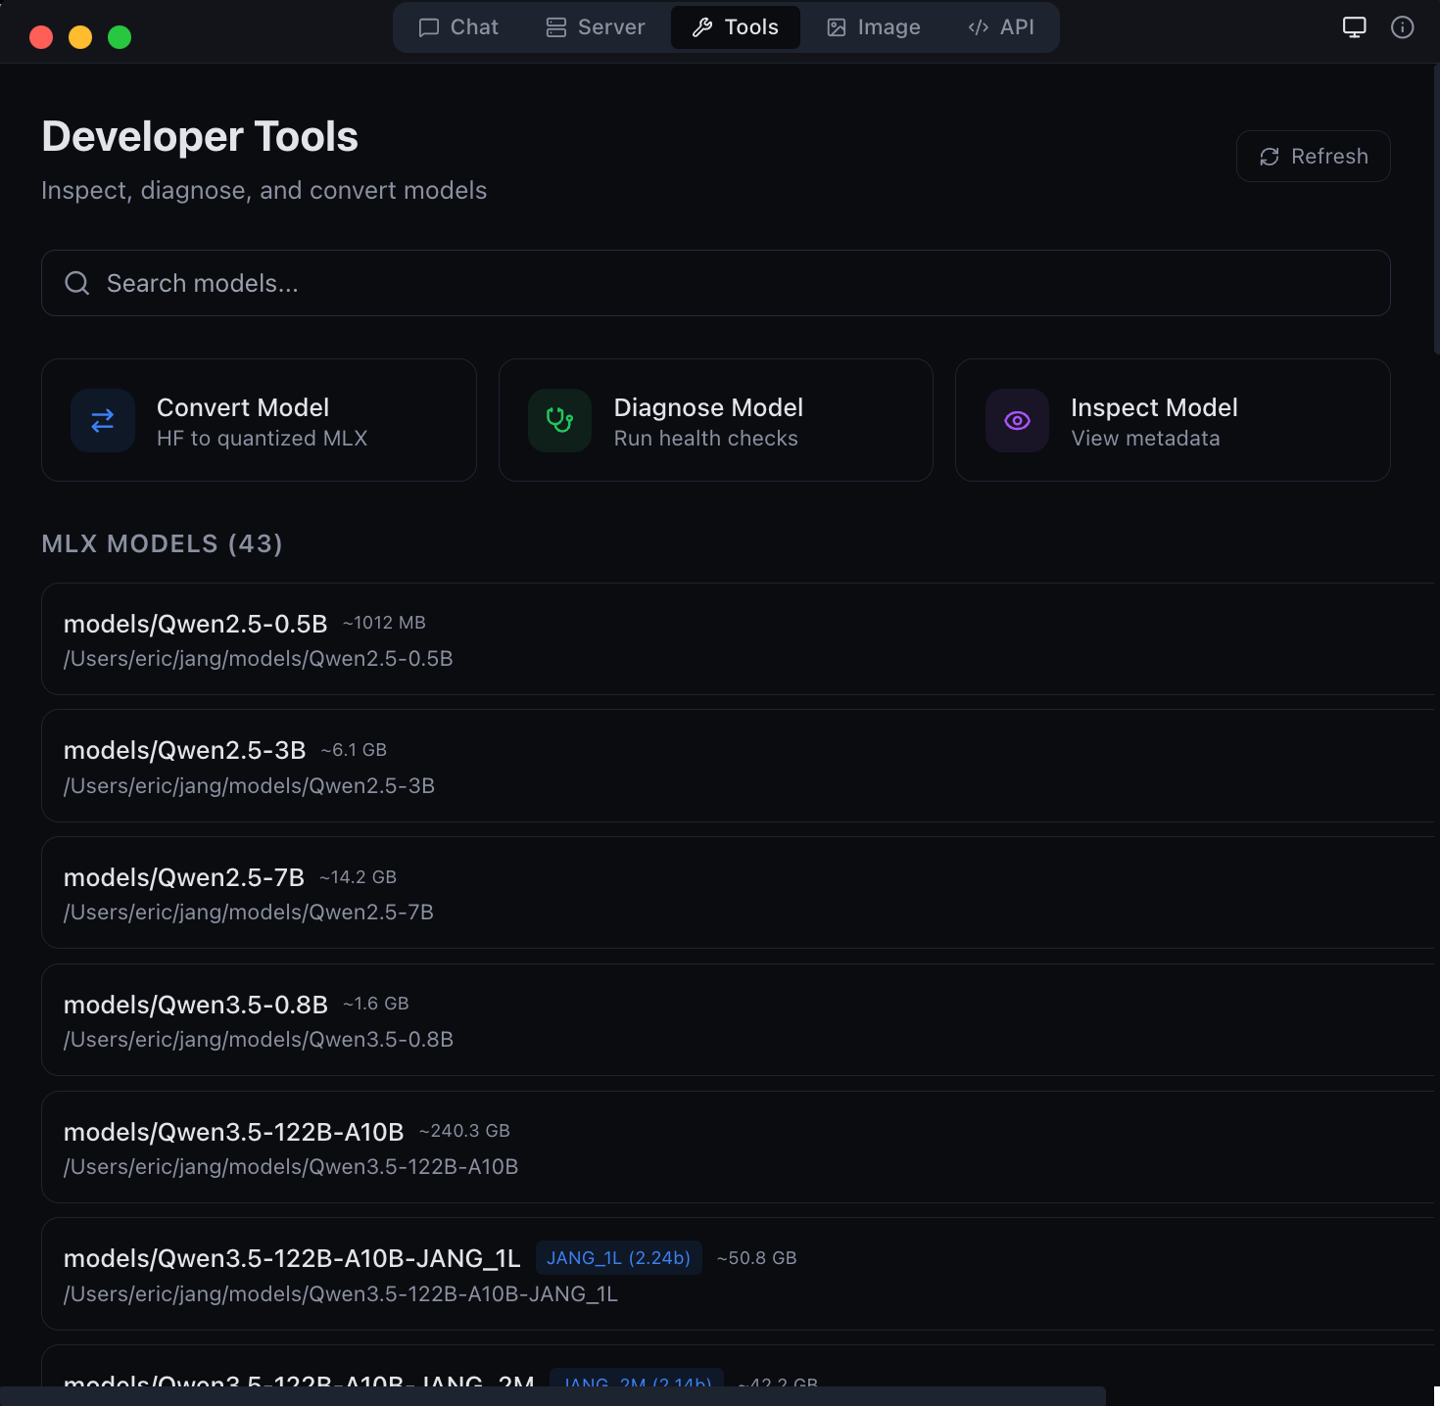Open the Convert Model tool icon
The width and height of the screenshot is (1440, 1406).
coord(102,420)
